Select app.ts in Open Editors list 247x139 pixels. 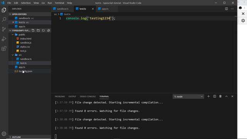click(x=30, y=27)
